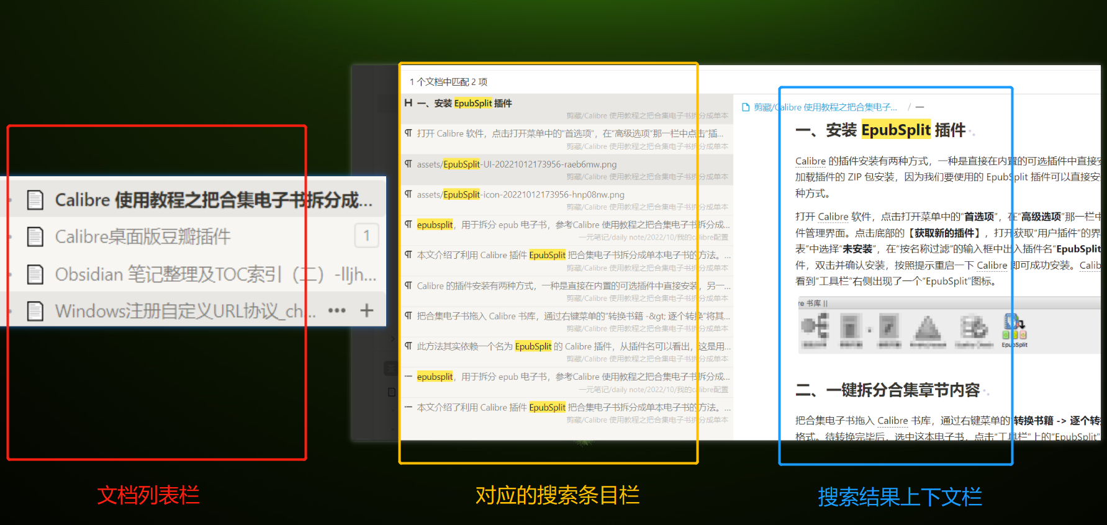Click the paragraph icon beside 打开 Calibre 软件 result
The image size is (1107, 525).
tap(409, 133)
